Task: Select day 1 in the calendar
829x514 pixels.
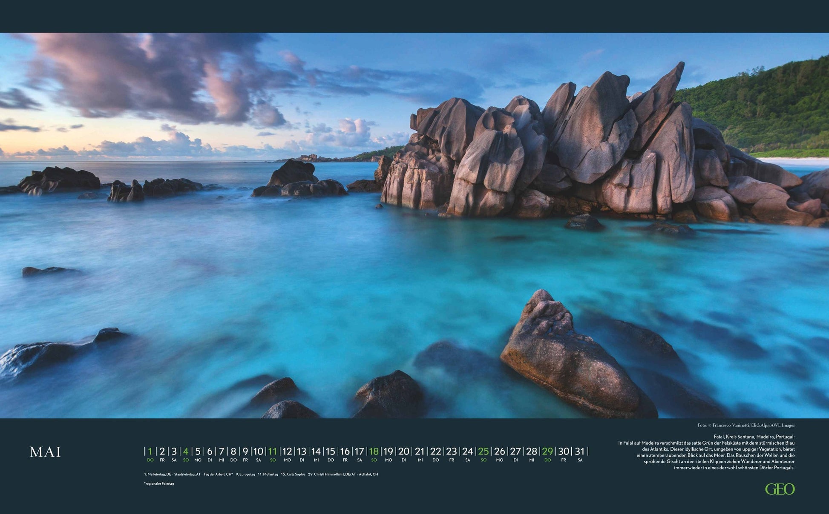Action: tap(150, 451)
